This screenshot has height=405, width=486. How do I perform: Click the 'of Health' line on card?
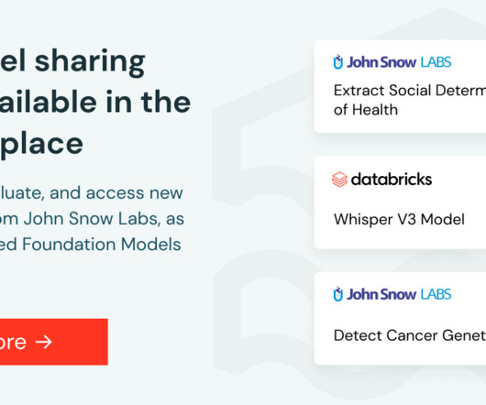click(x=366, y=110)
